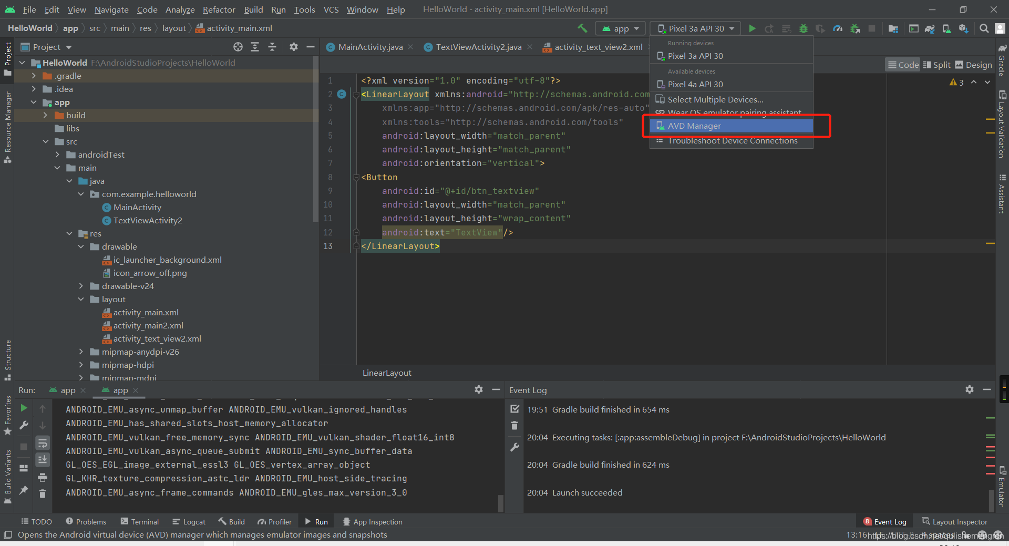
Task: Toggle the Build Variants side panel
Action: 7,477
